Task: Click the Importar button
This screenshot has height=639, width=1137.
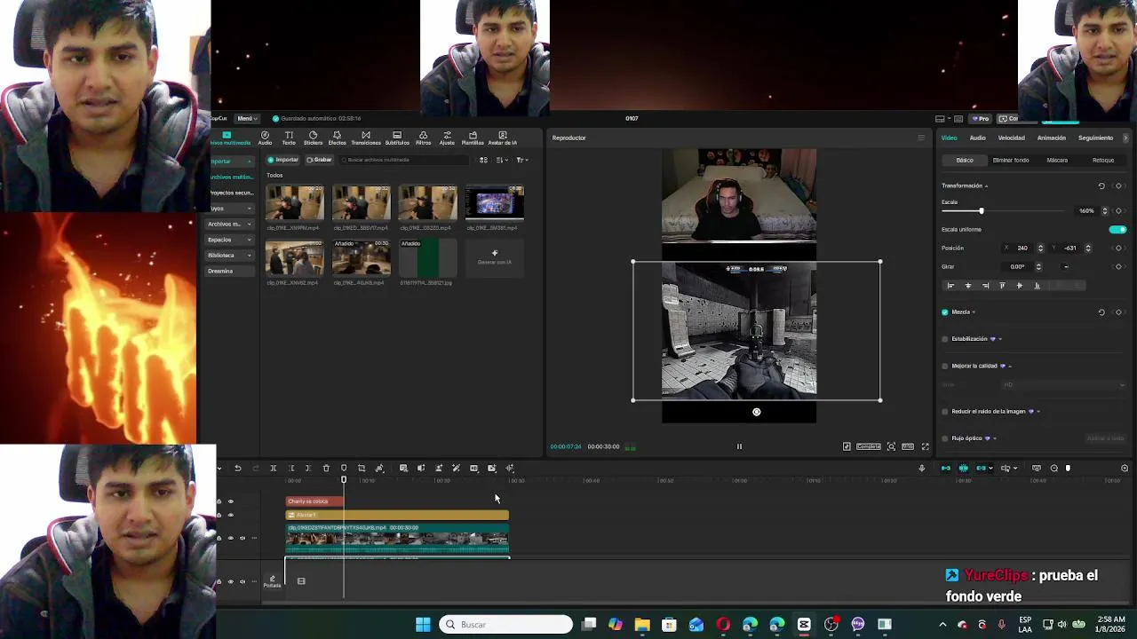Action: (x=283, y=160)
